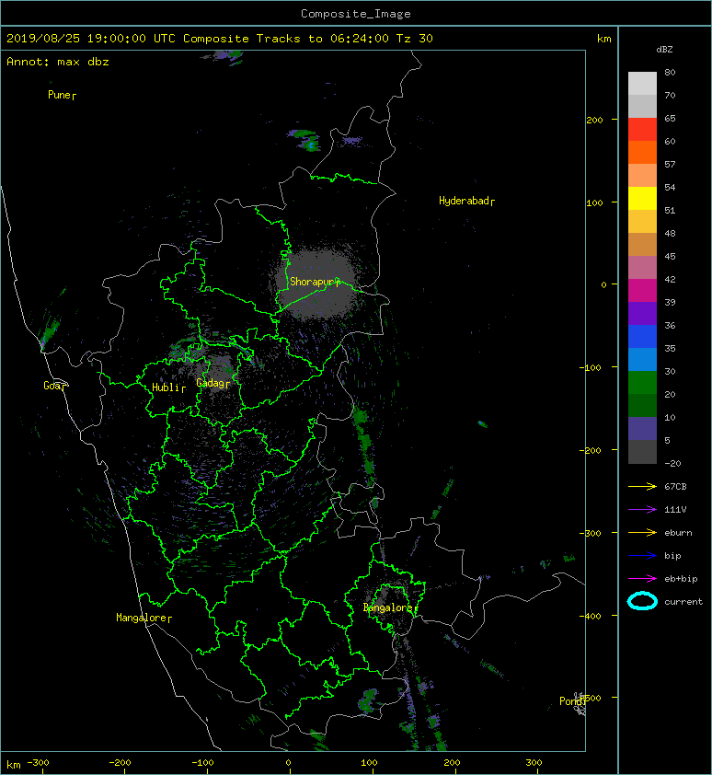Pick the light gray 70-80 dBZ band
Screen dimensions: 712x775
click(x=642, y=84)
